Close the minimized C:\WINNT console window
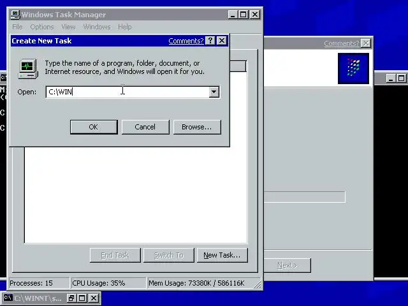This screenshot has height=306, width=408. point(94,298)
